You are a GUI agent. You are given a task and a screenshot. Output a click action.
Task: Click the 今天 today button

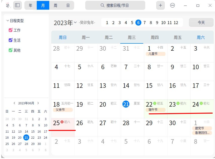(201, 22)
